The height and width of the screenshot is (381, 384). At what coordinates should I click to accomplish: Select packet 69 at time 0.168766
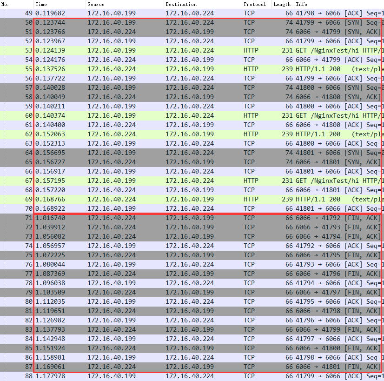click(192, 200)
